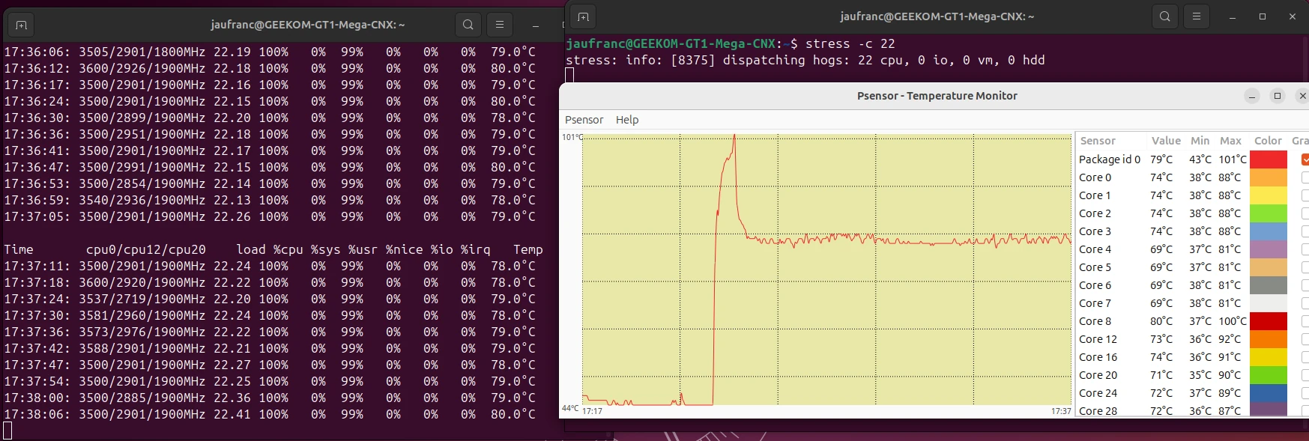This screenshot has height=441, width=1309.
Task: Click green color swatch for Core 2
Action: (1269, 213)
